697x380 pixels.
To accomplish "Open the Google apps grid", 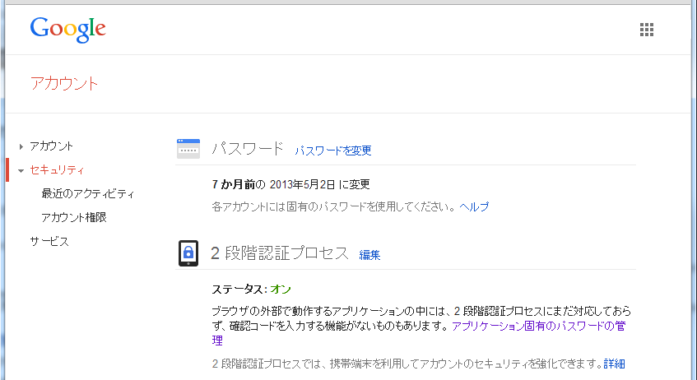I will point(647,30).
